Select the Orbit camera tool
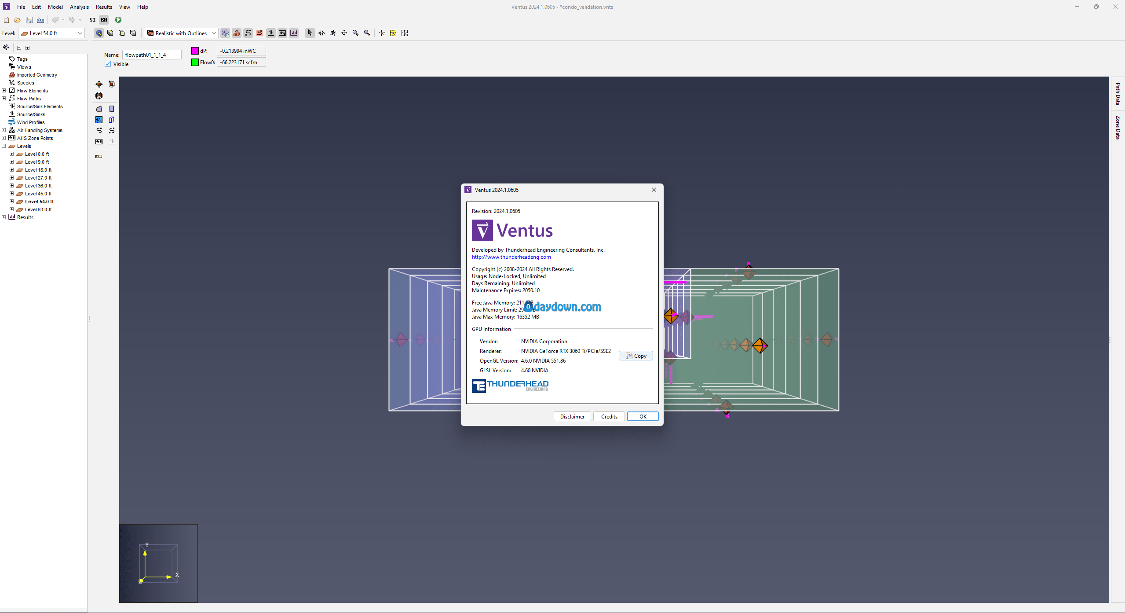Viewport: 1125px width, 613px height. (321, 33)
